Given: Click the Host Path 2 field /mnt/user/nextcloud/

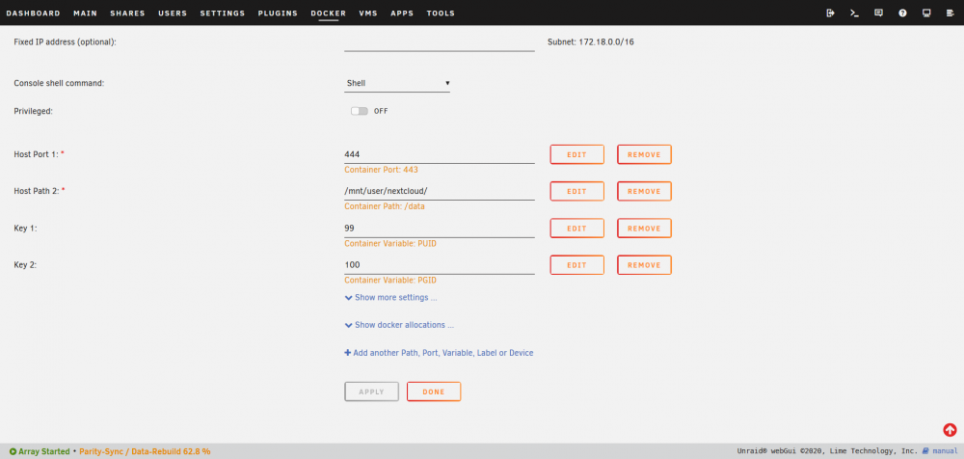Looking at the screenshot, I should [x=440, y=191].
